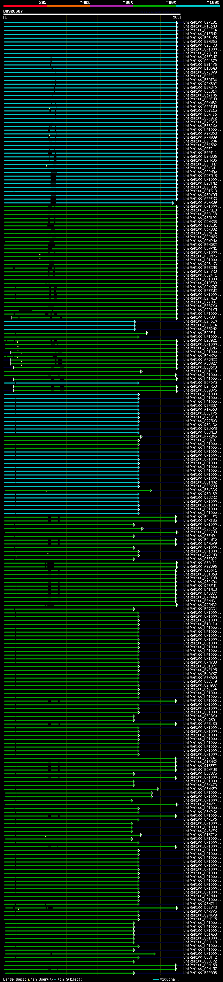
Task: Open UniRef100_B9F6E0 entry
Action: (x=200, y=321)
